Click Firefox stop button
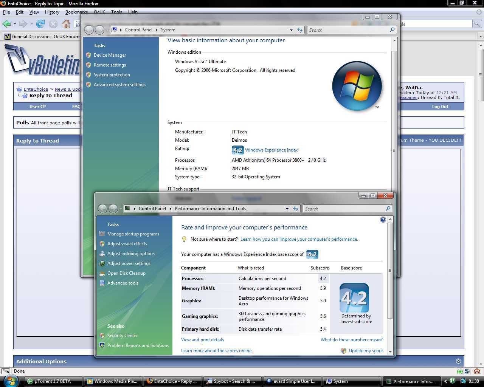Image resolution: width=484 pixels, height=387 pixels. click(x=53, y=24)
